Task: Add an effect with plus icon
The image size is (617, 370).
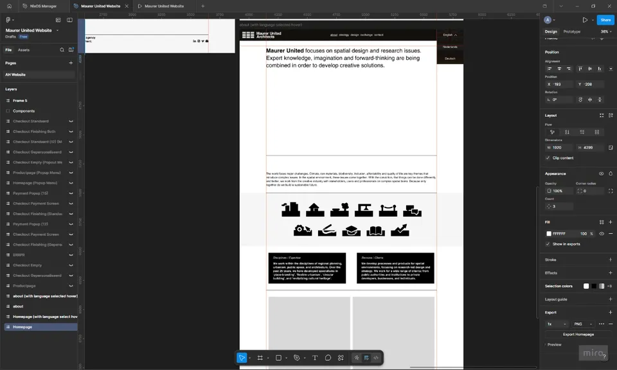Action: coord(611,273)
